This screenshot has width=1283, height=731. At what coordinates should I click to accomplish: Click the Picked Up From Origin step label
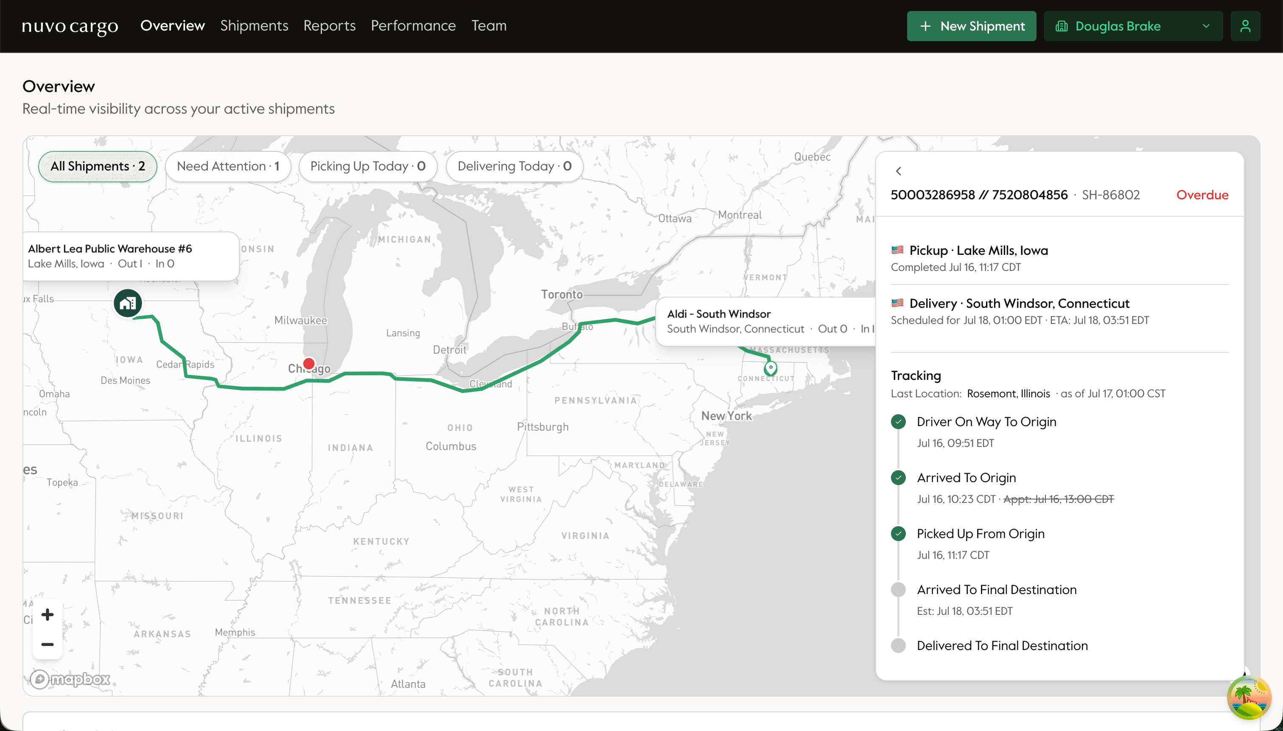(x=980, y=534)
